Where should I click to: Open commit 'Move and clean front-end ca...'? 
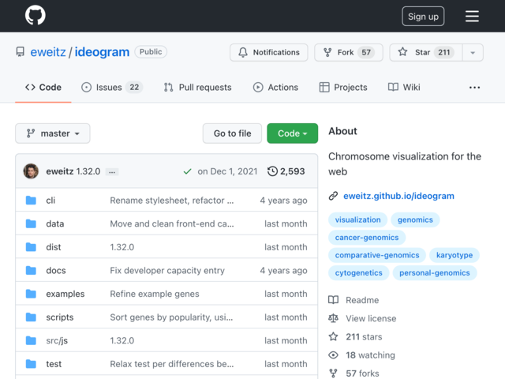(x=172, y=223)
